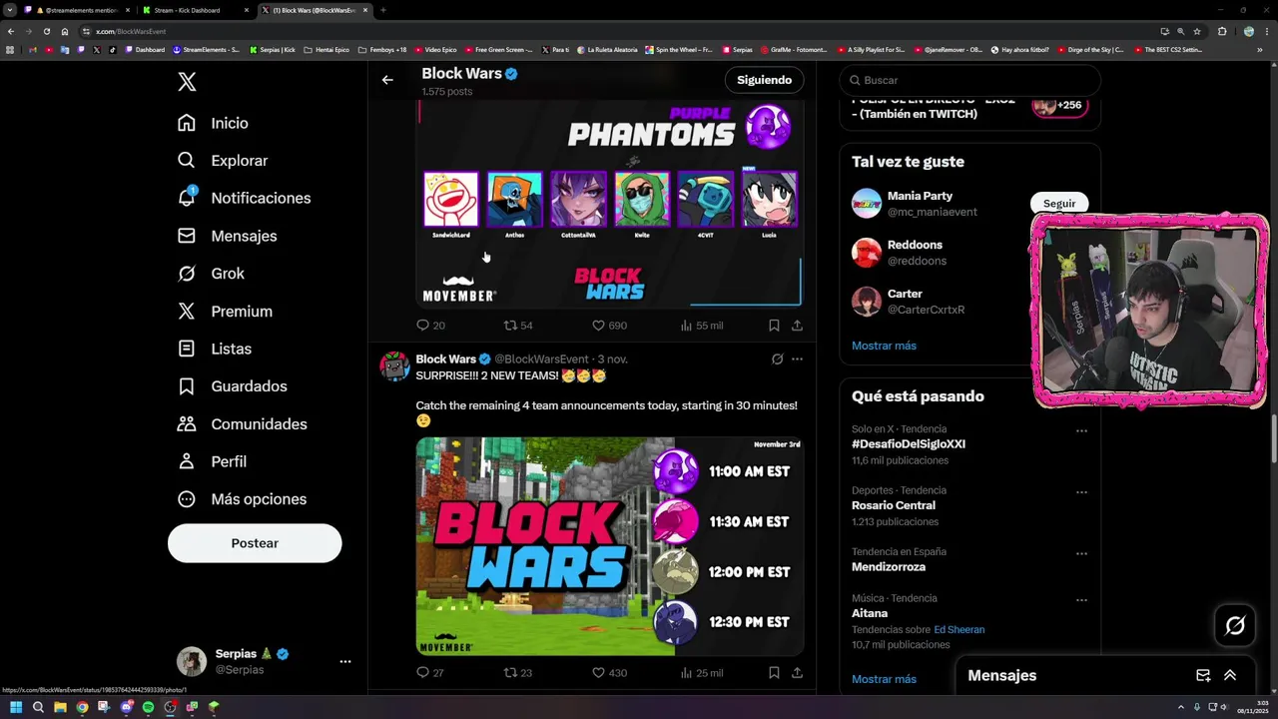
Task: Click @BlockWarsEvent handle on the post
Action: (x=541, y=359)
